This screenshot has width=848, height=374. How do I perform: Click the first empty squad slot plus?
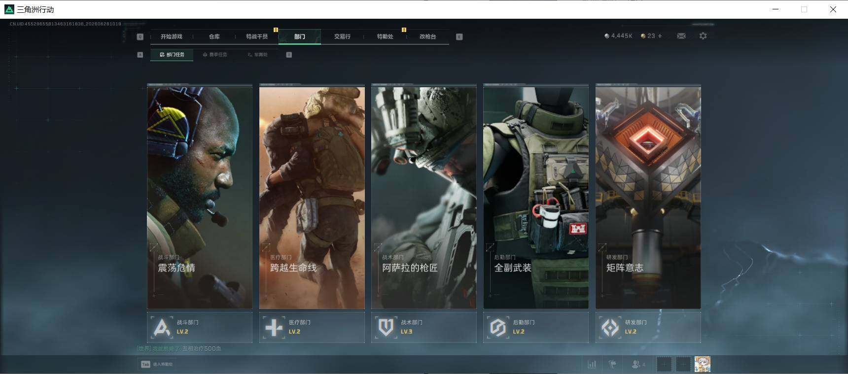coord(664,365)
